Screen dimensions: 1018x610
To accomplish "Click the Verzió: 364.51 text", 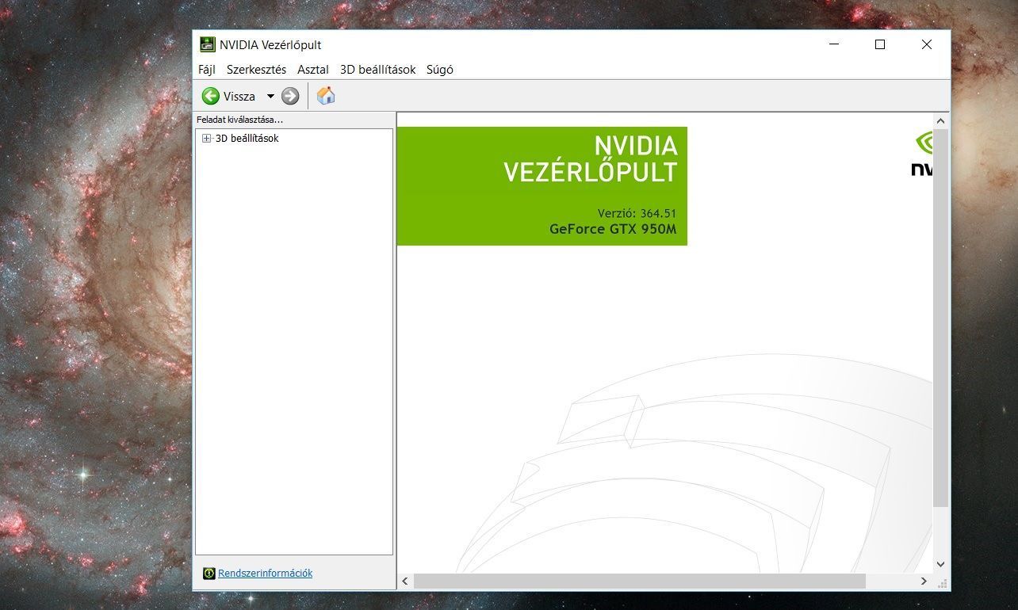I will pyautogui.click(x=637, y=213).
